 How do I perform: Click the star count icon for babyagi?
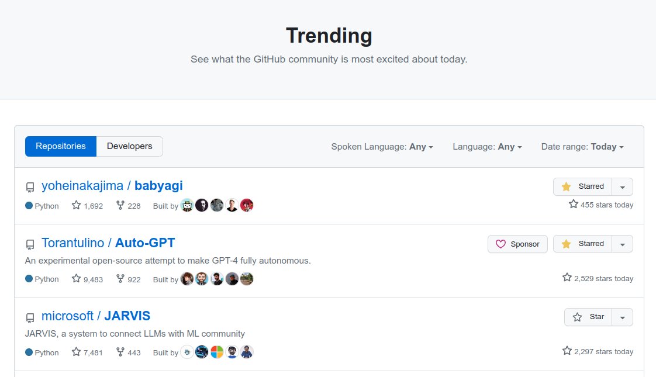pyautogui.click(x=76, y=205)
